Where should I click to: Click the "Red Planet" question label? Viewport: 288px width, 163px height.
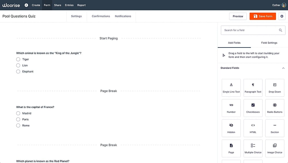click(43, 161)
